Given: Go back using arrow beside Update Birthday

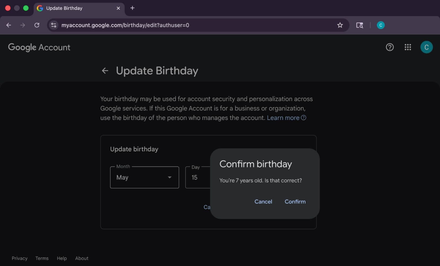Looking at the screenshot, I should [x=105, y=71].
